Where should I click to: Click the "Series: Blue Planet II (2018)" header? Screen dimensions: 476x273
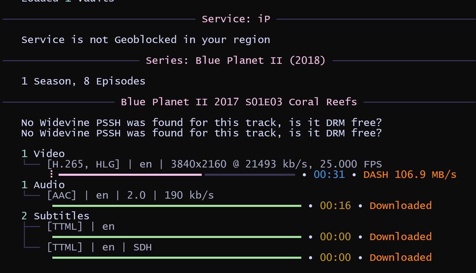point(235,60)
